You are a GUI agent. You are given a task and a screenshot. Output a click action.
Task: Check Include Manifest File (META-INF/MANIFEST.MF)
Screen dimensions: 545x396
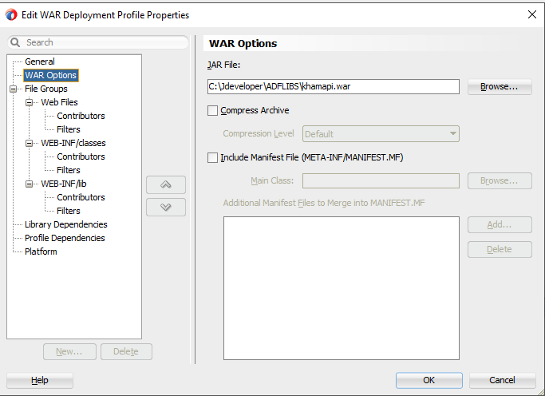click(212, 157)
